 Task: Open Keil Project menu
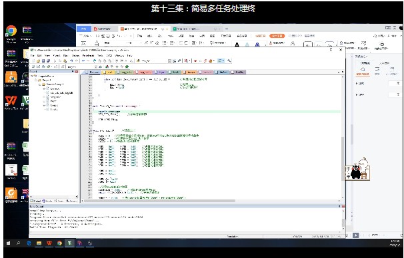57,55
